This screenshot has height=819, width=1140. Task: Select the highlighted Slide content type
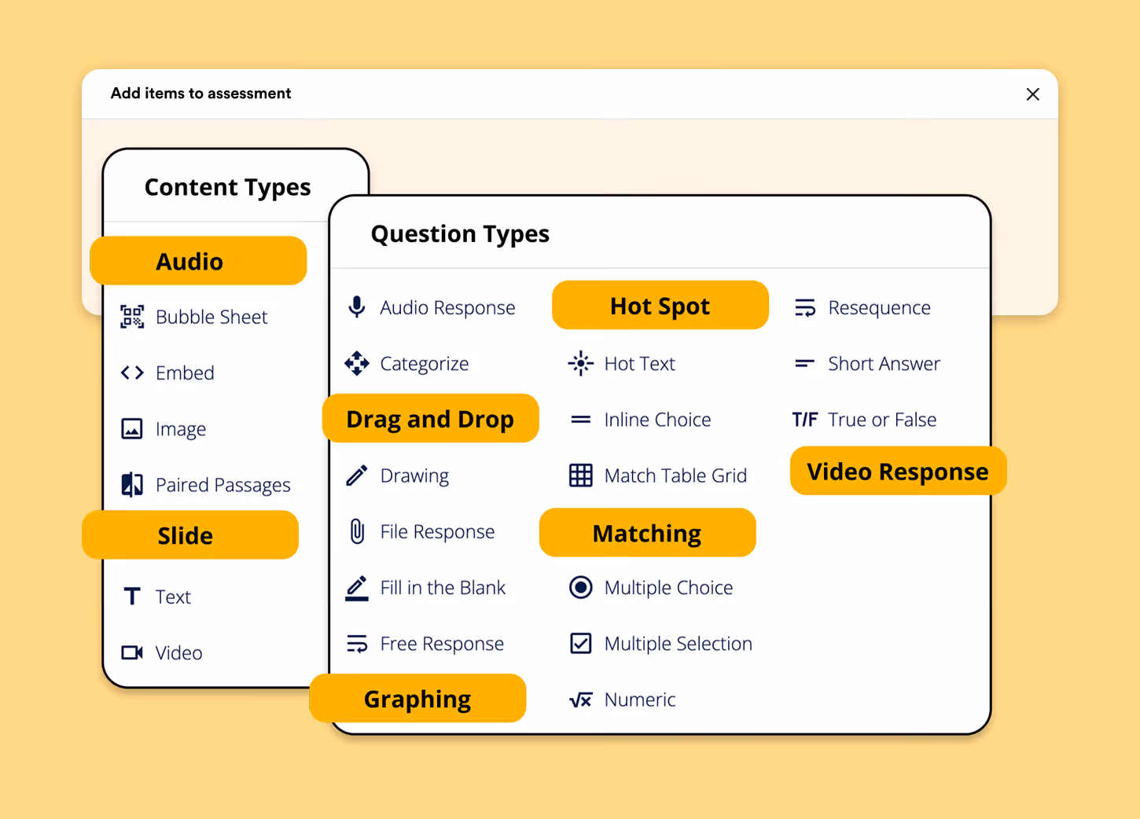(190, 535)
